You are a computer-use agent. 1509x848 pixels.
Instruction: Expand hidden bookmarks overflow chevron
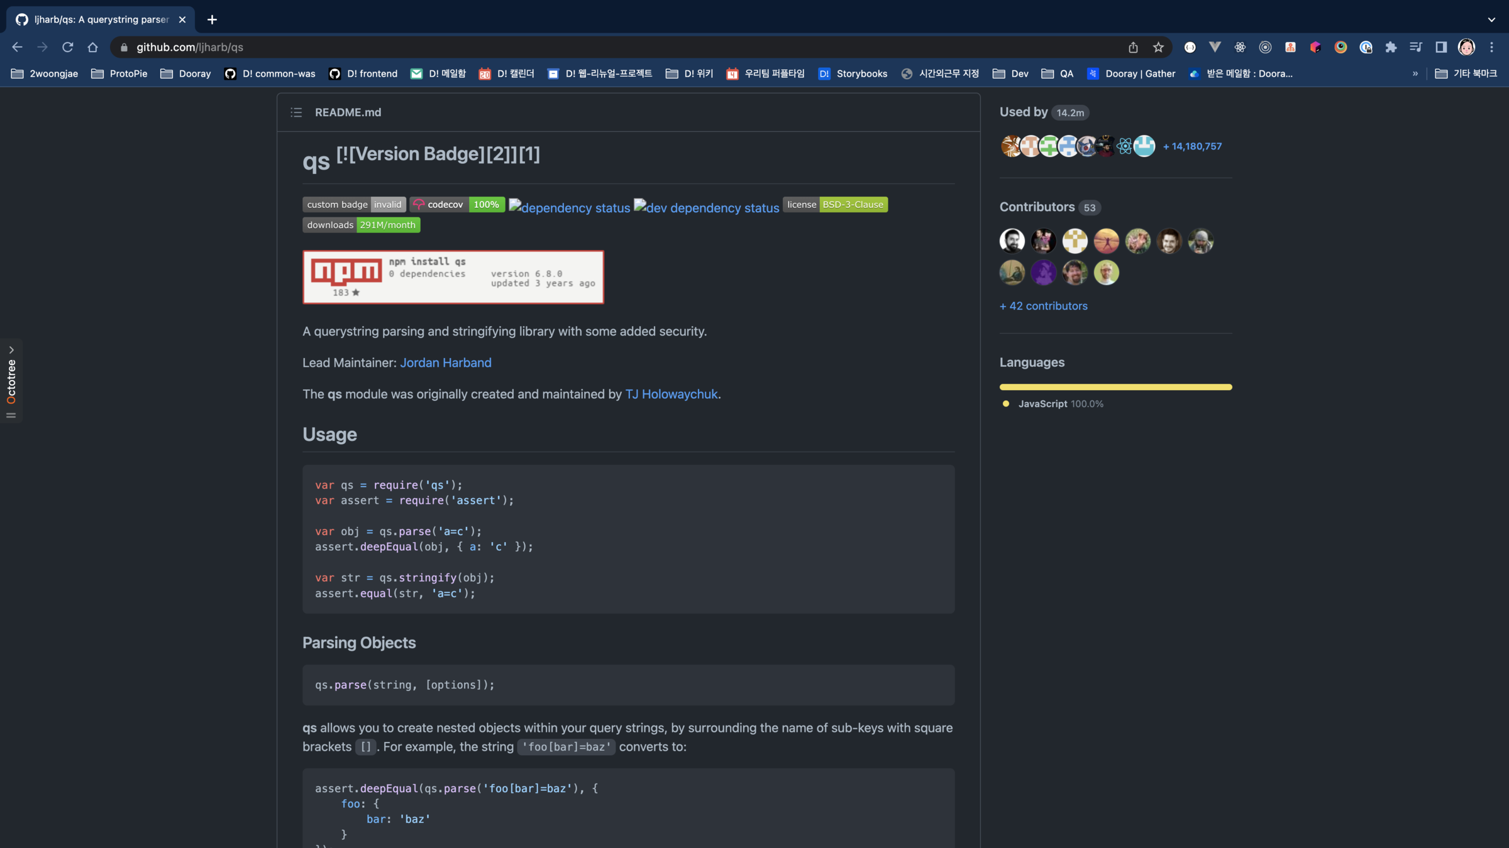(x=1415, y=73)
